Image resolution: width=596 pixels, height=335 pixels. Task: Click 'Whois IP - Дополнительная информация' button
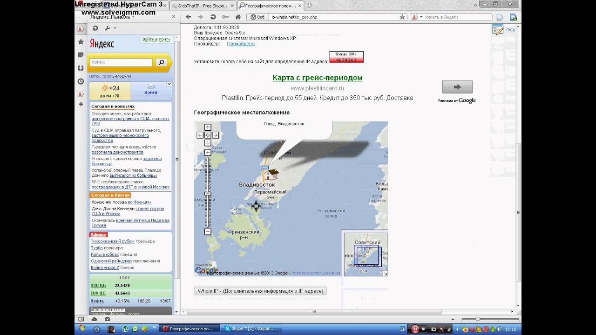pos(260,291)
